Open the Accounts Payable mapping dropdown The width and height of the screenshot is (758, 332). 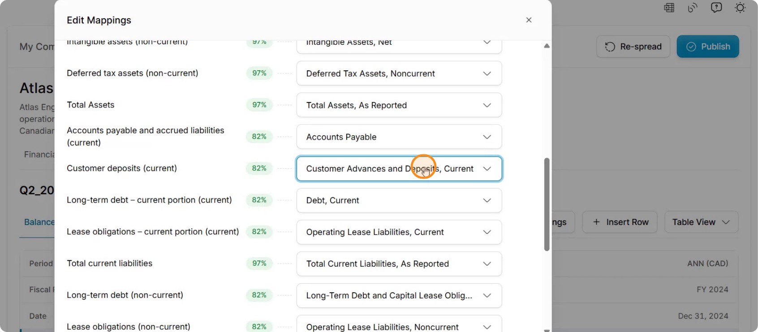(x=399, y=137)
